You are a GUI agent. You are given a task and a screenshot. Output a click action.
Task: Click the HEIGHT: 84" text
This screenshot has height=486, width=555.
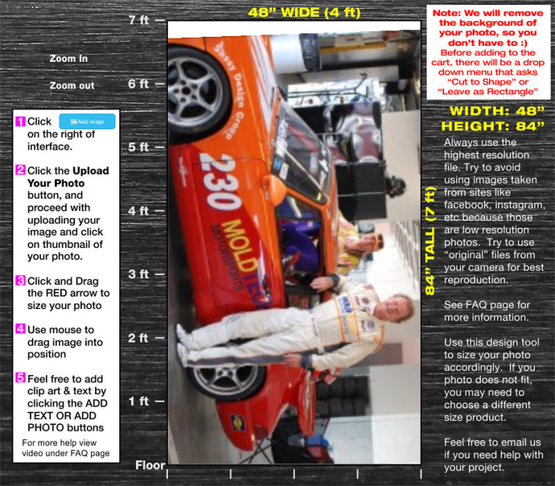click(493, 126)
